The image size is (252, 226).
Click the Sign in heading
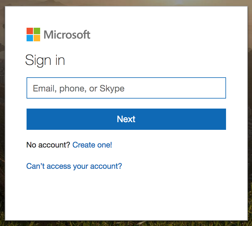click(x=45, y=60)
